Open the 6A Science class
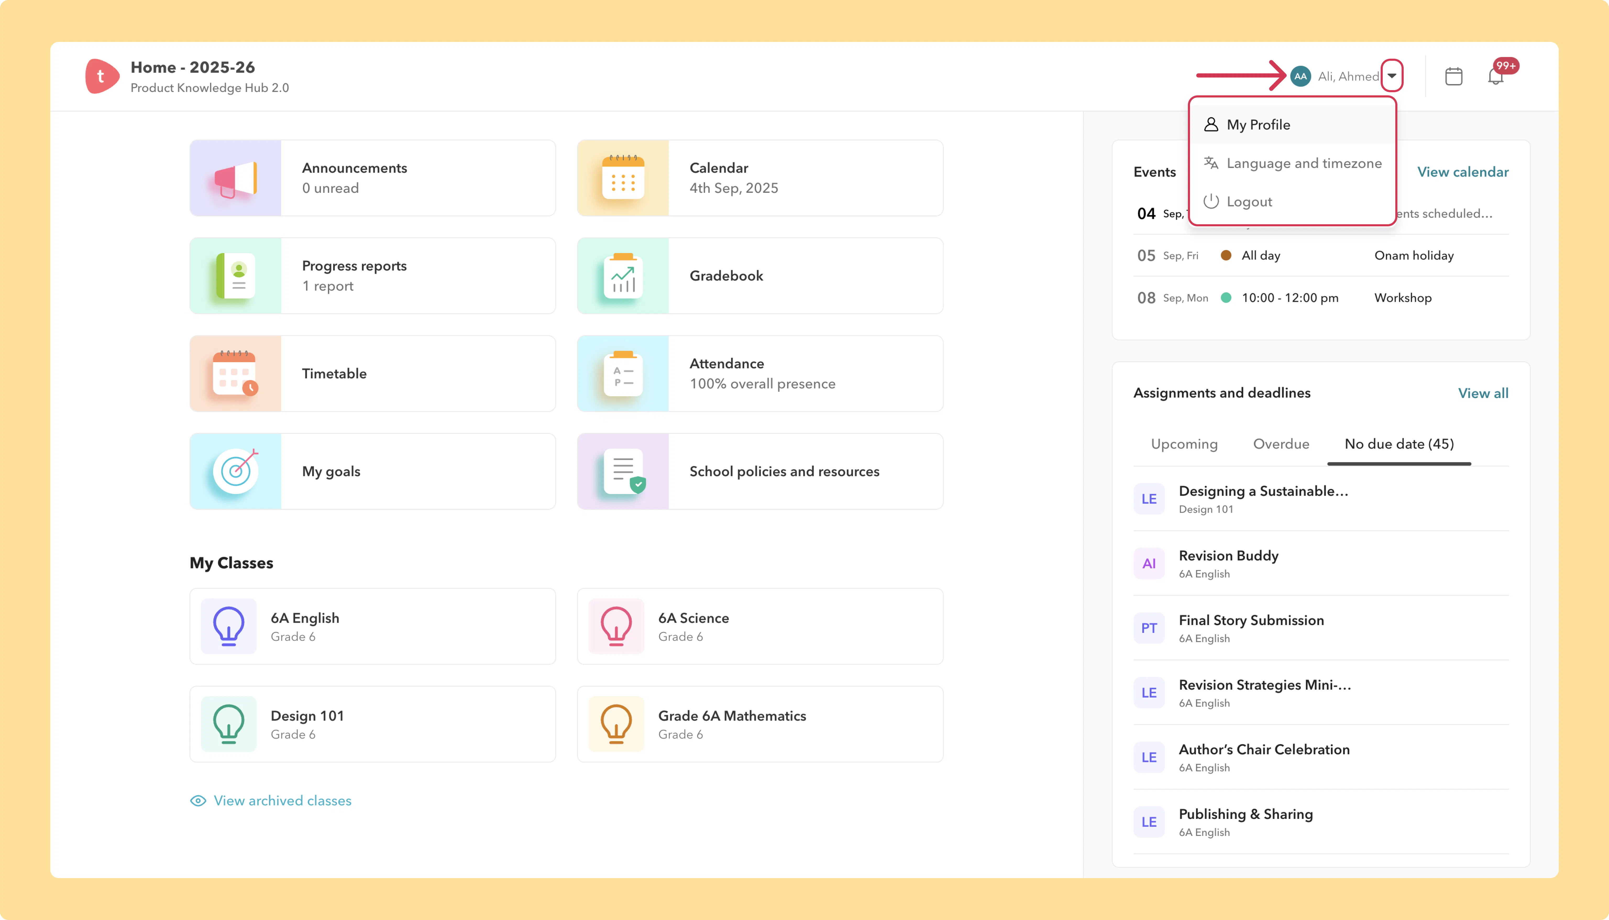 click(x=760, y=626)
